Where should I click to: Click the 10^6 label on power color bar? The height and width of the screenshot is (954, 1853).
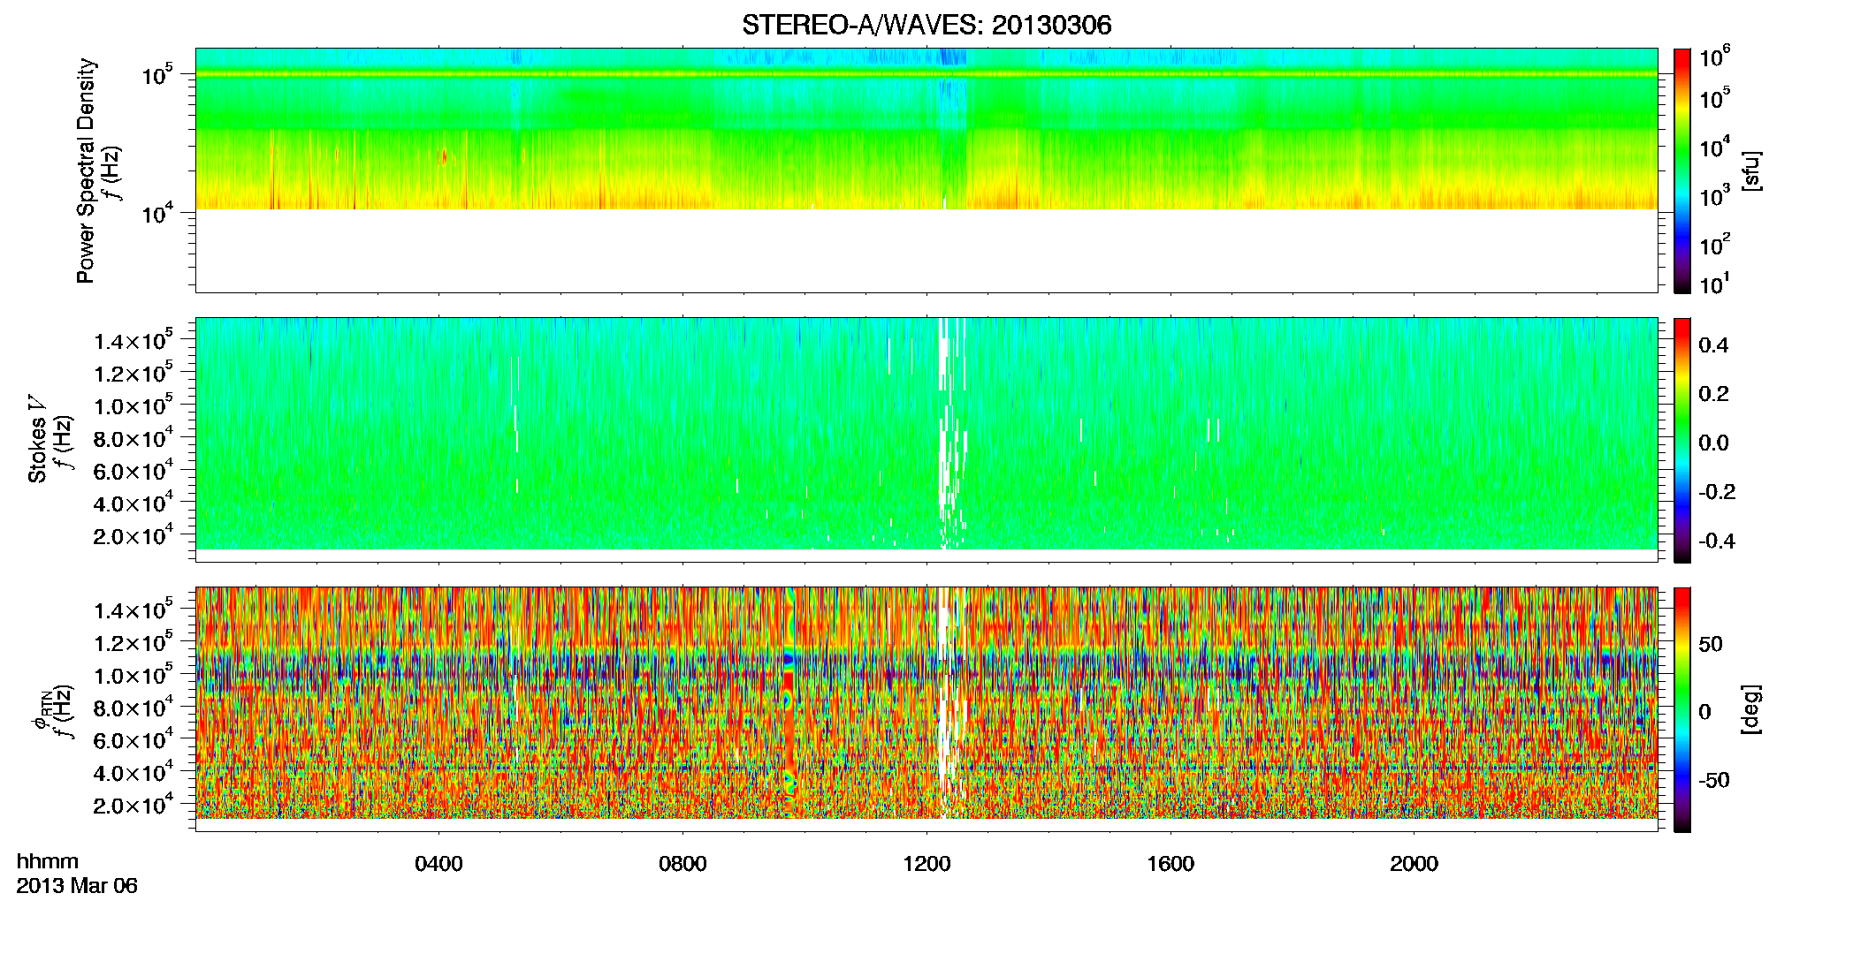click(x=1714, y=57)
